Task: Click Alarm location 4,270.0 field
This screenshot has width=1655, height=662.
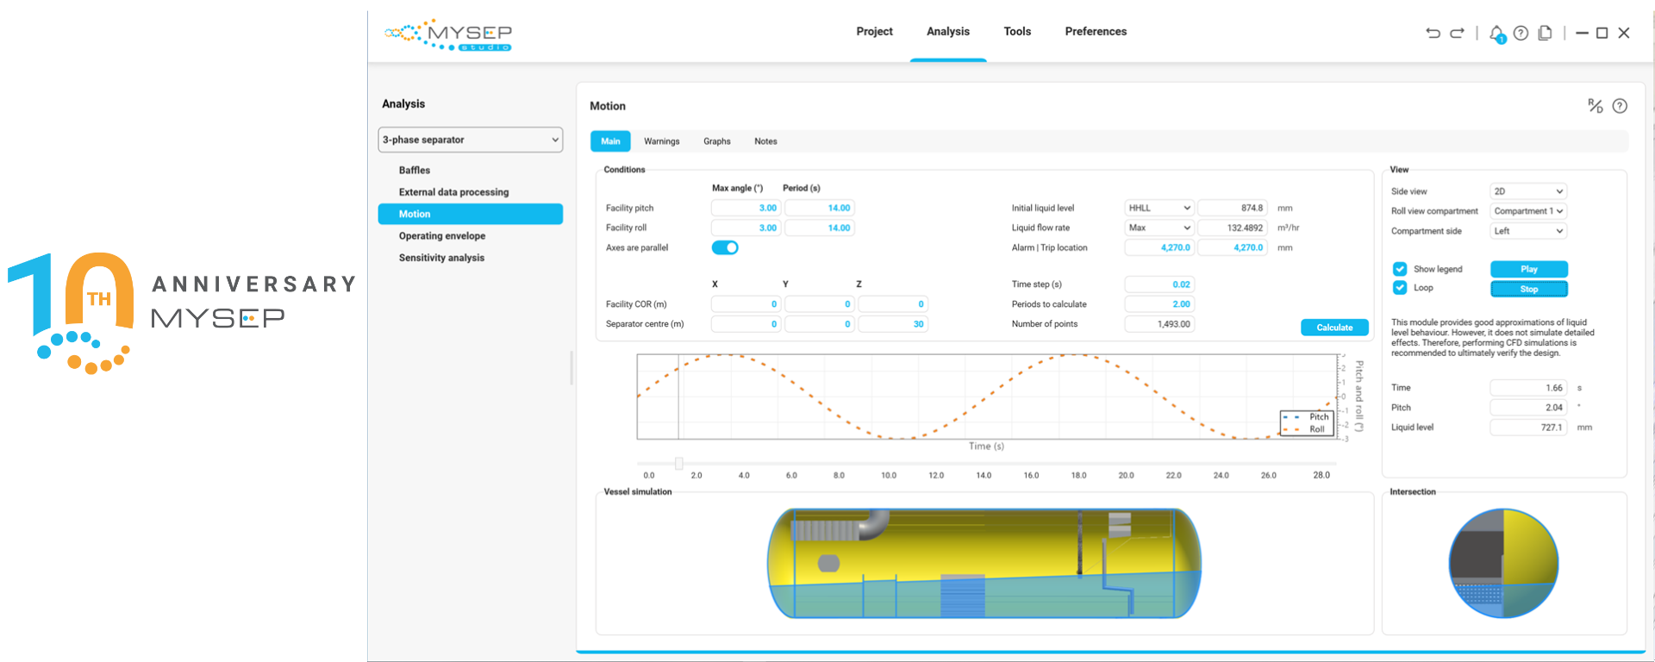Action: point(1159,247)
